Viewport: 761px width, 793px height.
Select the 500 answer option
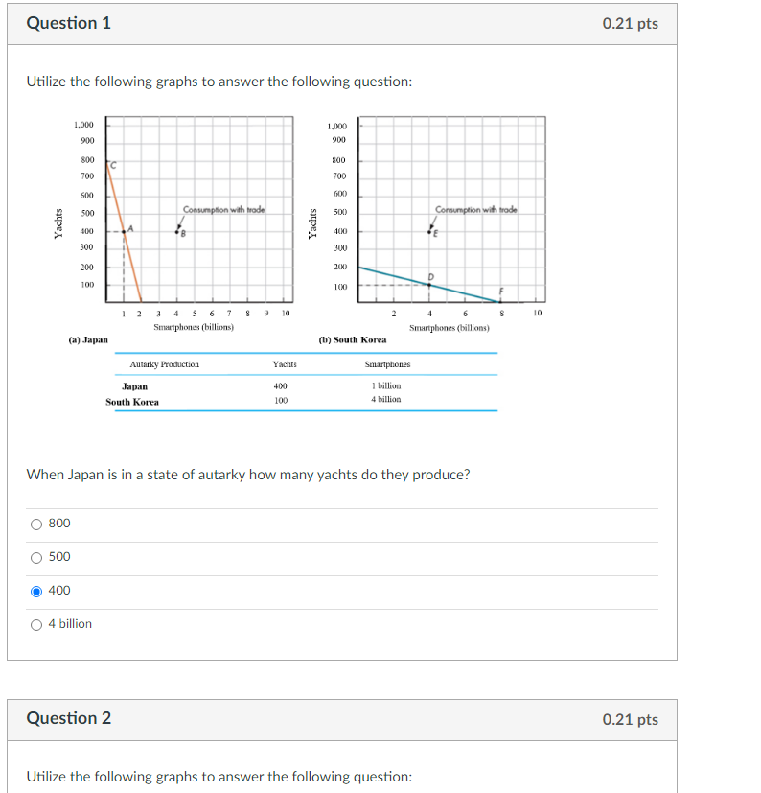[35, 557]
